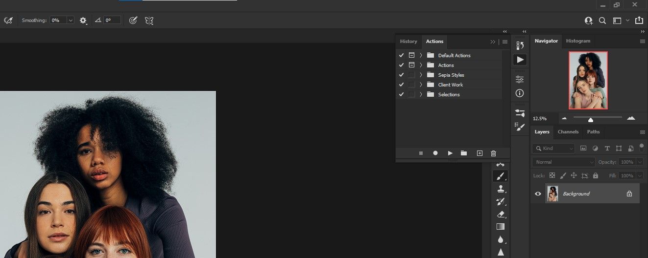Filter layers by smart objects icon
648x258 pixels.
[631, 148]
